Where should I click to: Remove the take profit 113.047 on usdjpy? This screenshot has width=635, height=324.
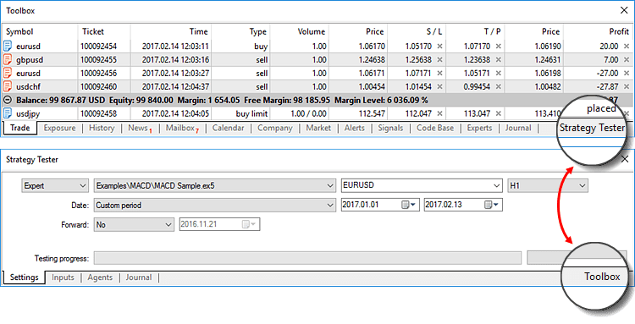498,113
